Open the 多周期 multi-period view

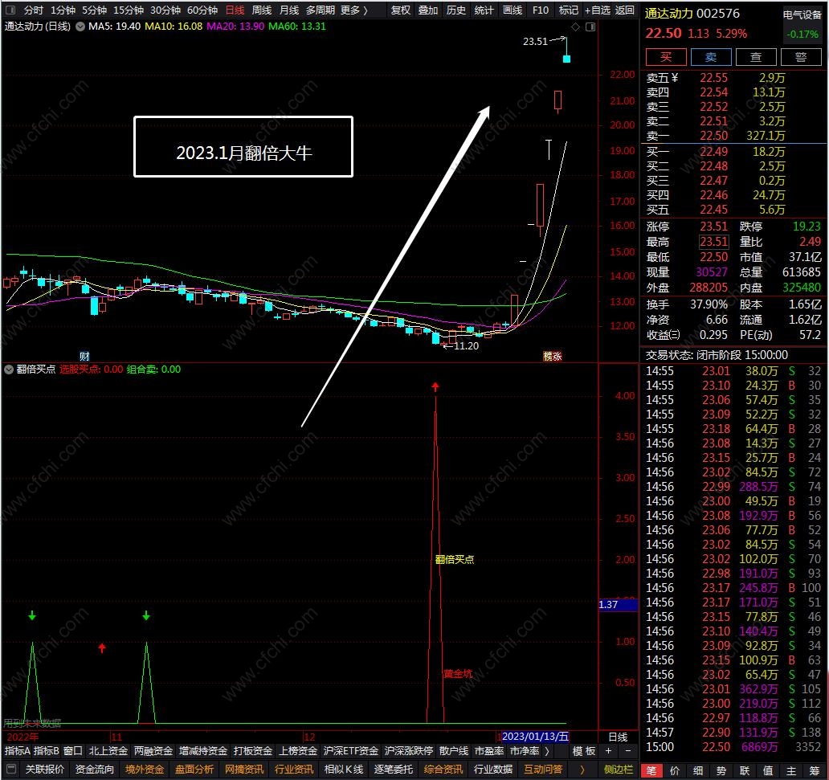coord(320,10)
